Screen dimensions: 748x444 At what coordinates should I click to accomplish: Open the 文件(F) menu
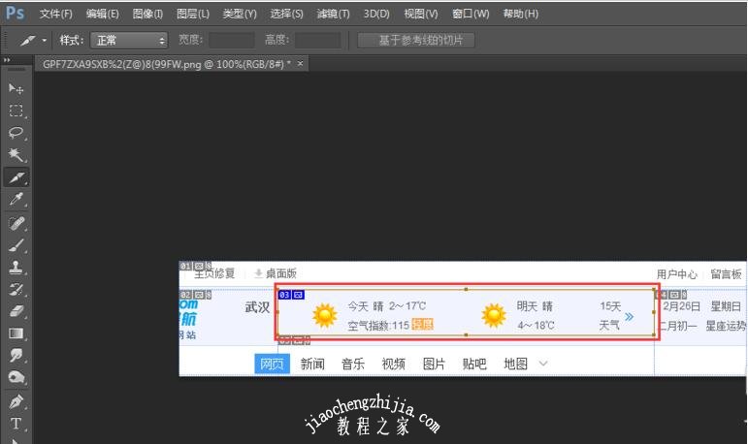(56, 14)
